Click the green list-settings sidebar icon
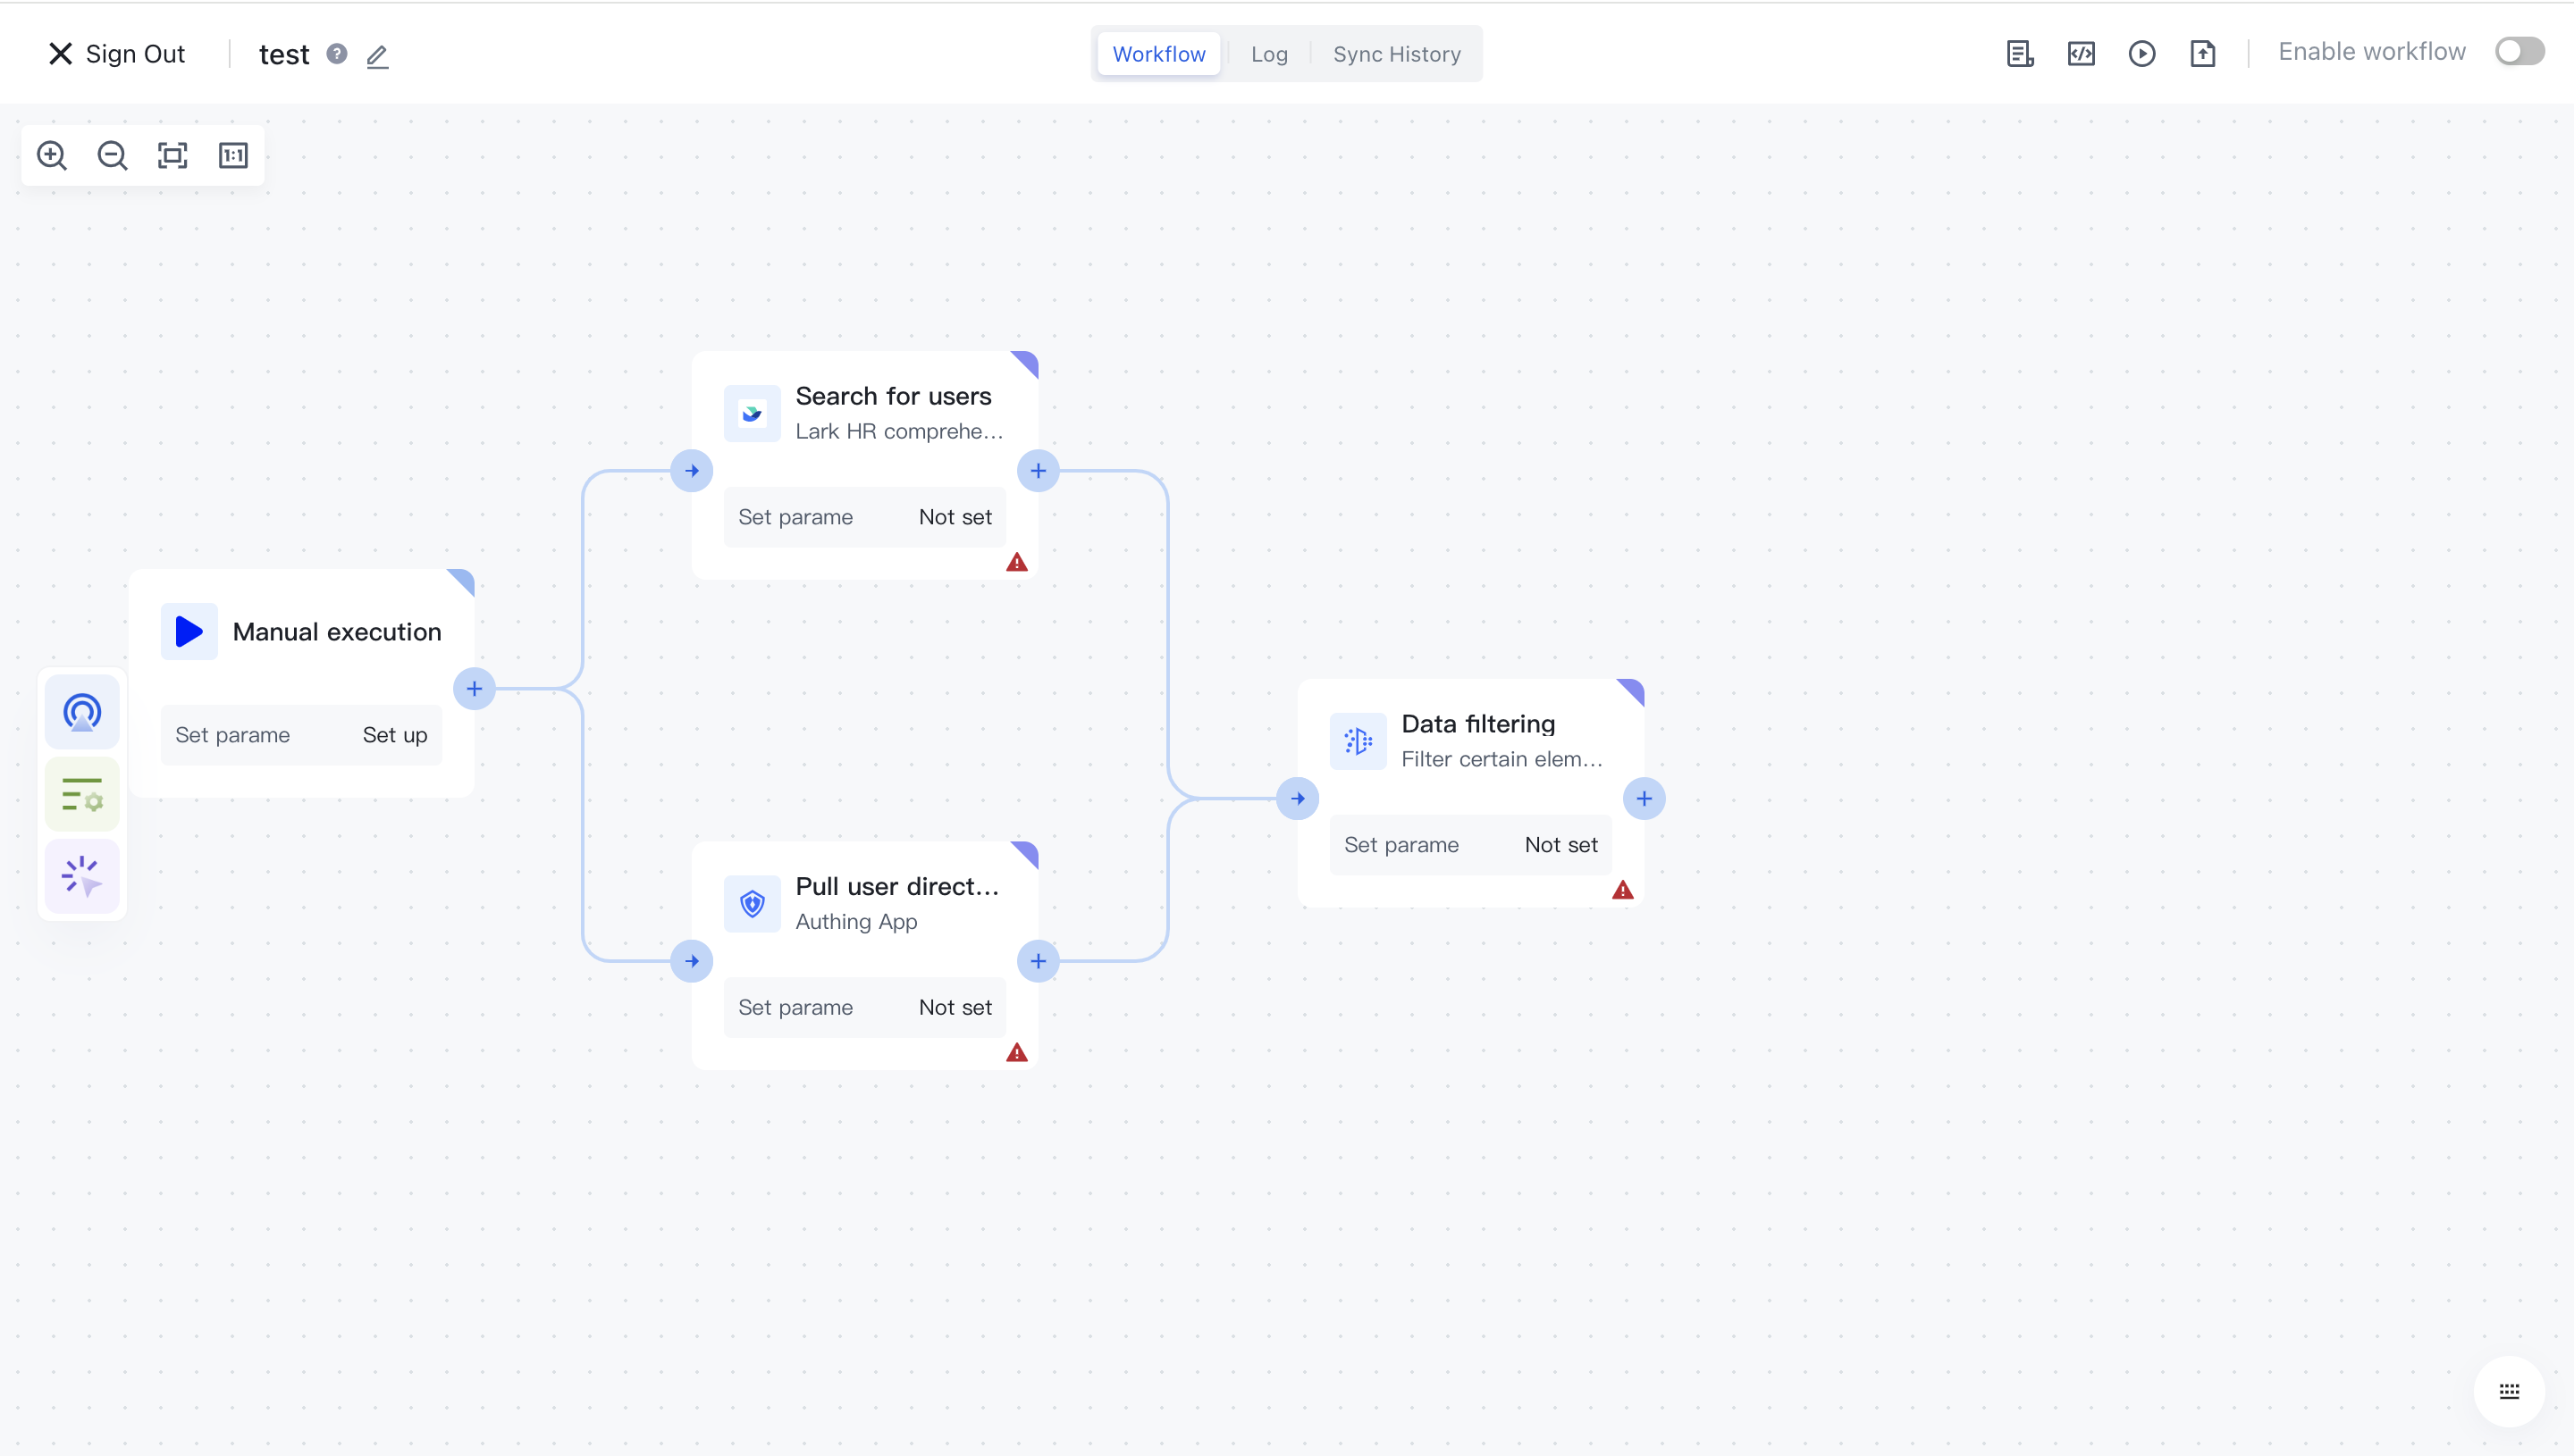This screenshot has height=1456, width=2574. [82, 795]
